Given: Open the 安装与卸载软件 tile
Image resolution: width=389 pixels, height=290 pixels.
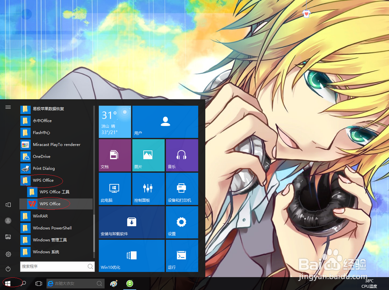Looking at the screenshot, I should 132,222.
